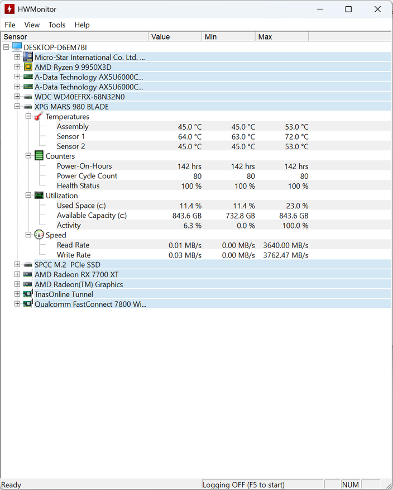393x490 pixels.
Task: Click the second A-Data memory module icon
Action: 28,87
